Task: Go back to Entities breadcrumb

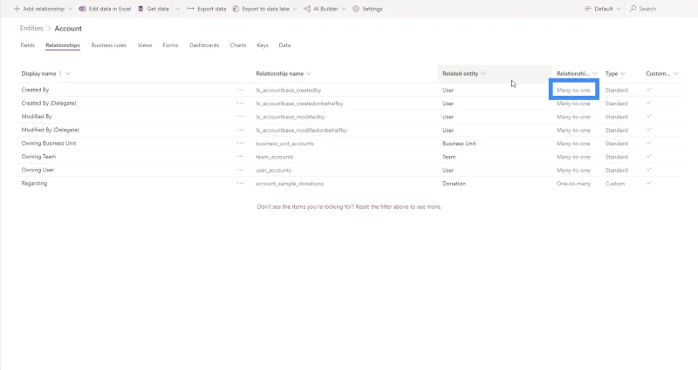Action: [x=31, y=29]
